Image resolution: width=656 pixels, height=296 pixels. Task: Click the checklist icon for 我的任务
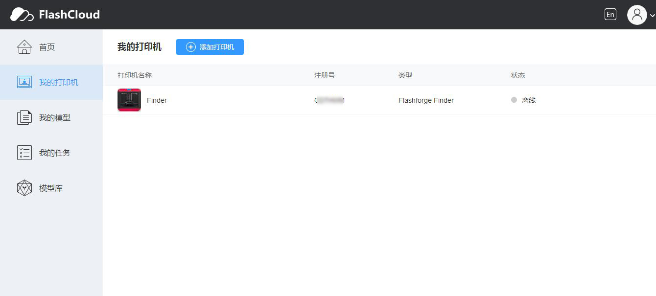pos(24,153)
